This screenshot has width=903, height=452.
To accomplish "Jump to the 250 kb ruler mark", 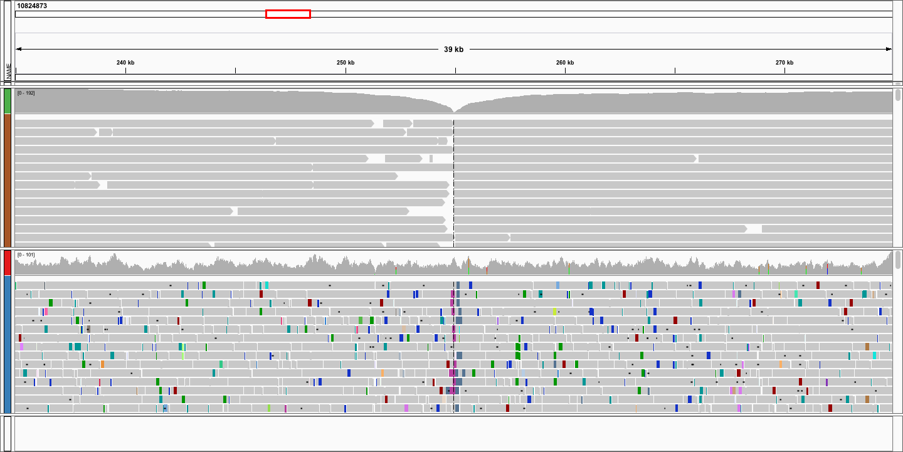I will pyautogui.click(x=346, y=63).
